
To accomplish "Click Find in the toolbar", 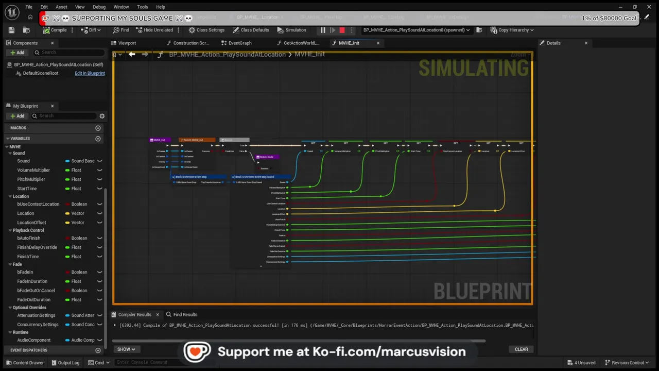I will (120, 30).
